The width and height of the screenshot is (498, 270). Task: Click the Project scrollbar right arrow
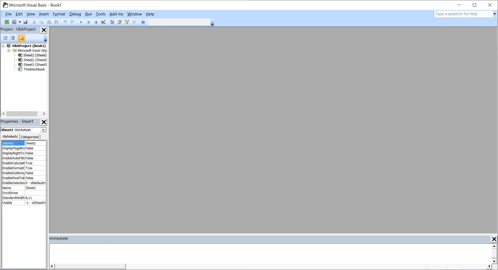point(44,114)
